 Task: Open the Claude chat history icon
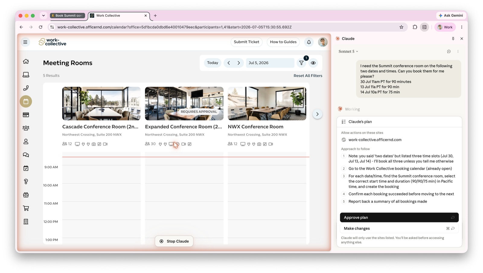(x=449, y=51)
